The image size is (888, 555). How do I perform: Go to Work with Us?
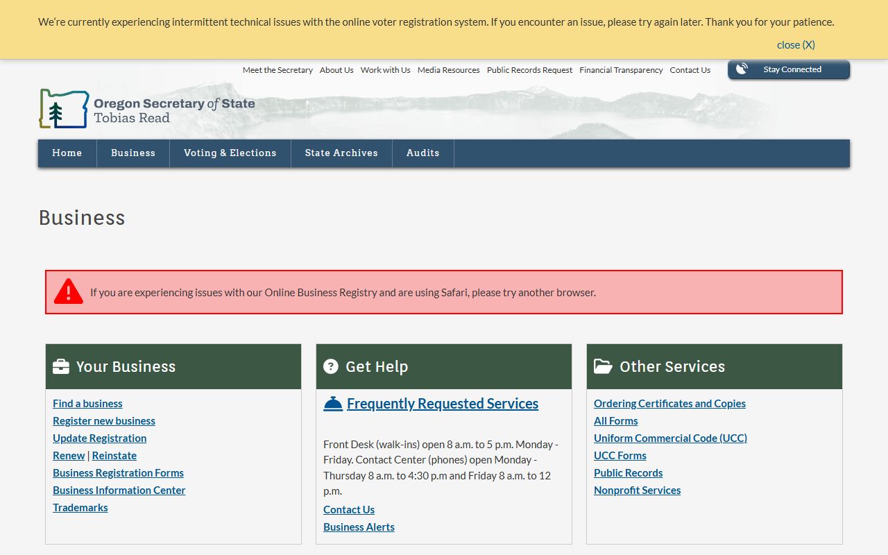click(385, 70)
